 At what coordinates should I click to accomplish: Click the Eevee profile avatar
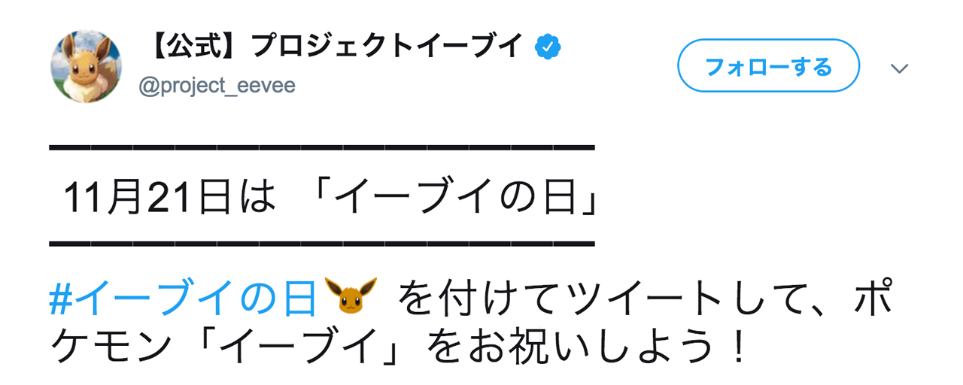86,67
